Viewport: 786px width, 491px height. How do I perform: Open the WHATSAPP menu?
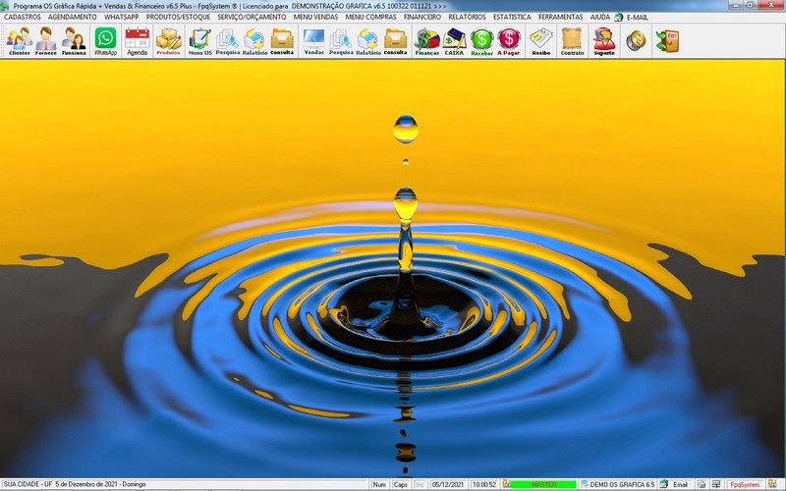[121, 17]
